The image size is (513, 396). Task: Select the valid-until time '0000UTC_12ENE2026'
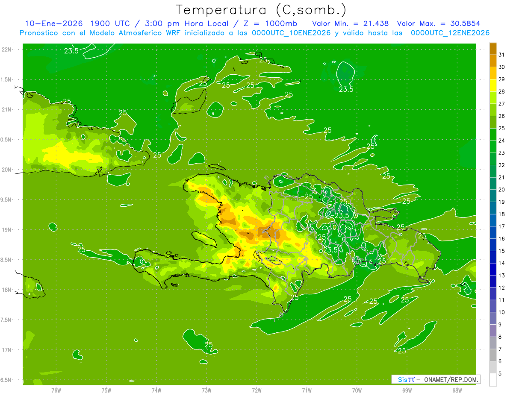coord(450,33)
